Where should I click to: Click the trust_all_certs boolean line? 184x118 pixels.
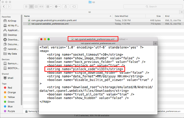tap(91, 95)
